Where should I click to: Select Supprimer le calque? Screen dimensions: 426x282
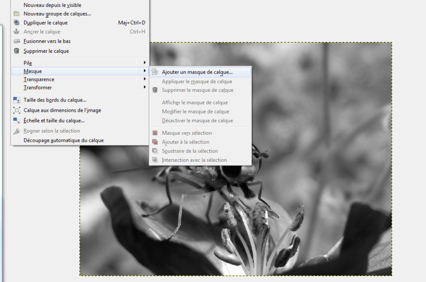pyautogui.click(x=79, y=51)
